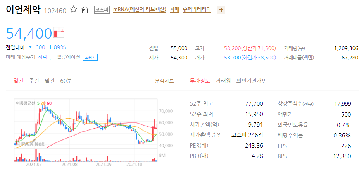Click the stock code 102460

click(x=55, y=11)
